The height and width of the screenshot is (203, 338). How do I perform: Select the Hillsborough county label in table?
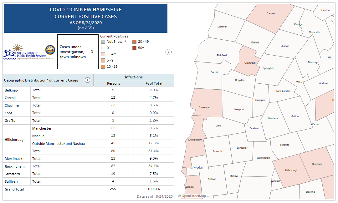coord(15,140)
